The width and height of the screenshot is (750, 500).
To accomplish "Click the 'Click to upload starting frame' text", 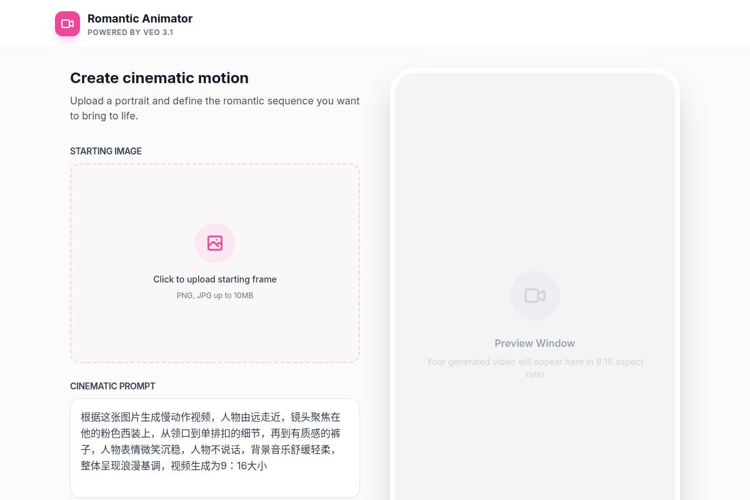I will pyautogui.click(x=215, y=279).
